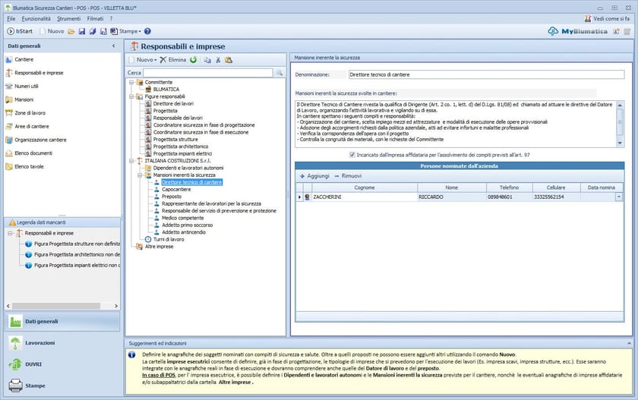Toggle the Incaricato dall'impresa affidataria checkbox

click(352, 154)
